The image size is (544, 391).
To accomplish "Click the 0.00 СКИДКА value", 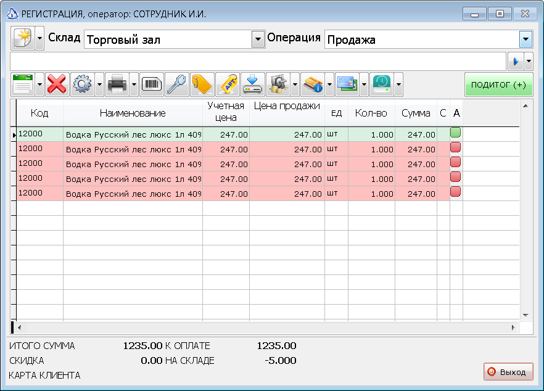I will click(x=152, y=360).
